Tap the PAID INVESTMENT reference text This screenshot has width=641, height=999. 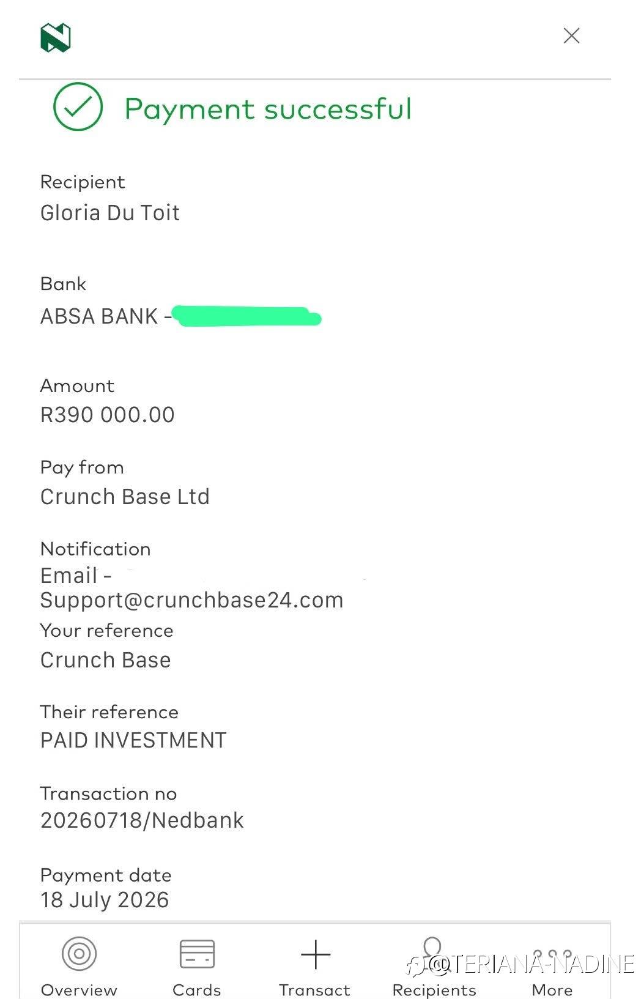pyautogui.click(x=133, y=740)
